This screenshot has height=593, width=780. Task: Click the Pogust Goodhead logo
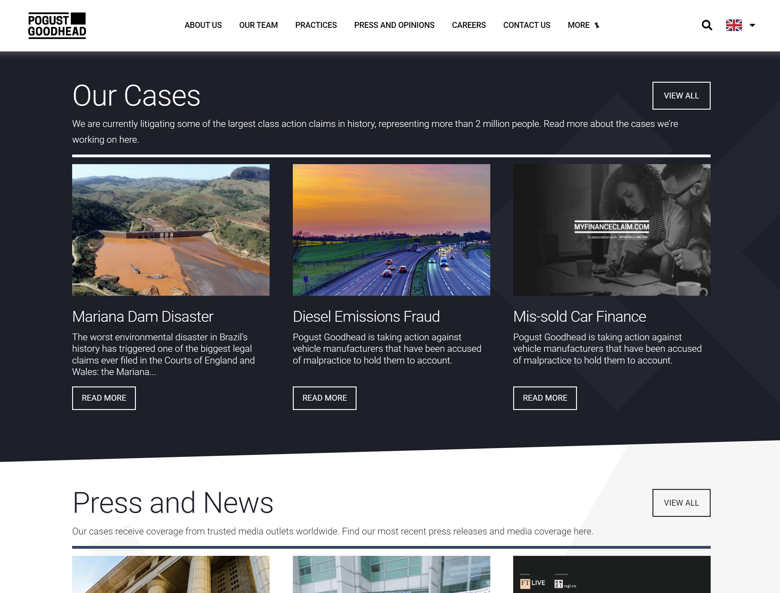click(57, 25)
